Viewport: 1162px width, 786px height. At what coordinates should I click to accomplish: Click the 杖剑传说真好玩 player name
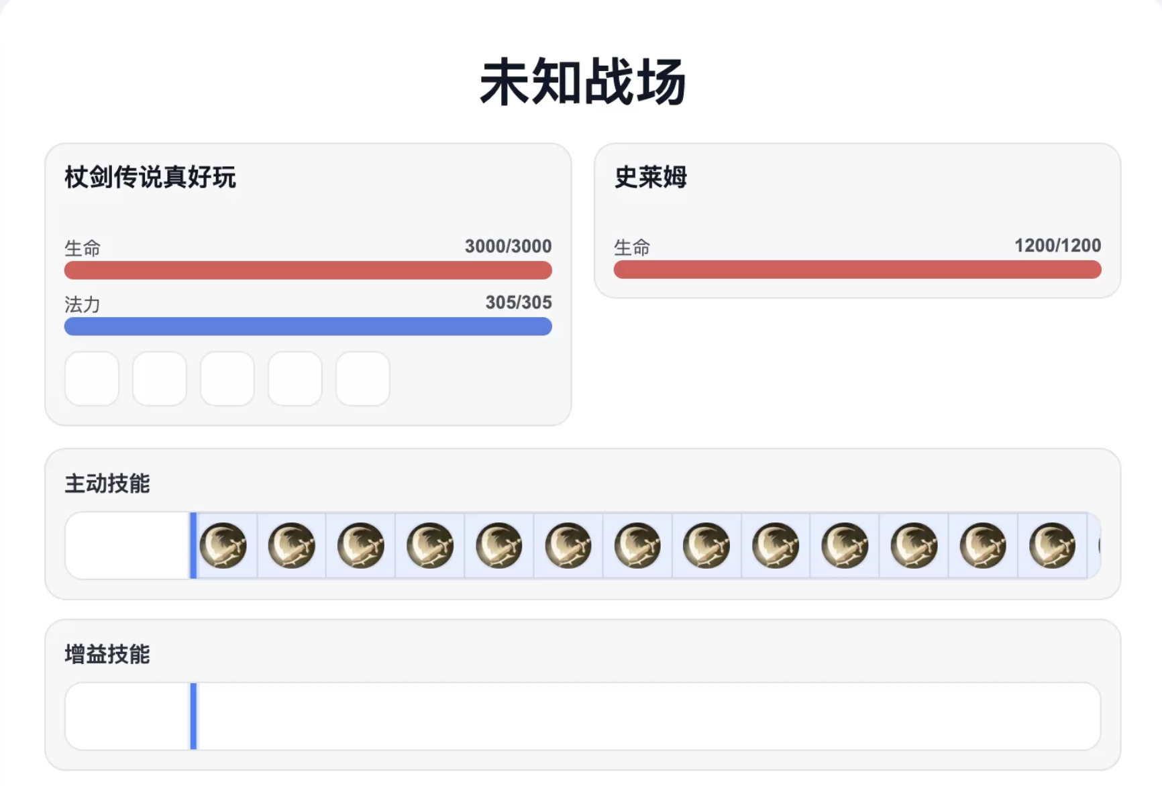click(150, 178)
